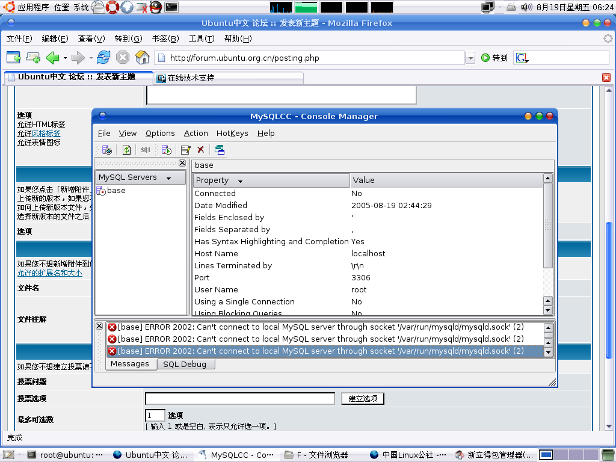Image resolution: width=616 pixels, height=462 pixels.
Task: Click the Firefox page scrollbar thumb
Action: click(609, 290)
